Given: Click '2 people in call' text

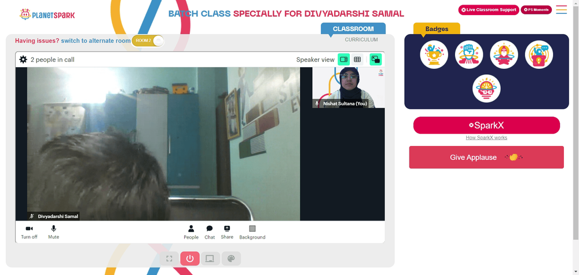Looking at the screenshot, I should 53,60.
